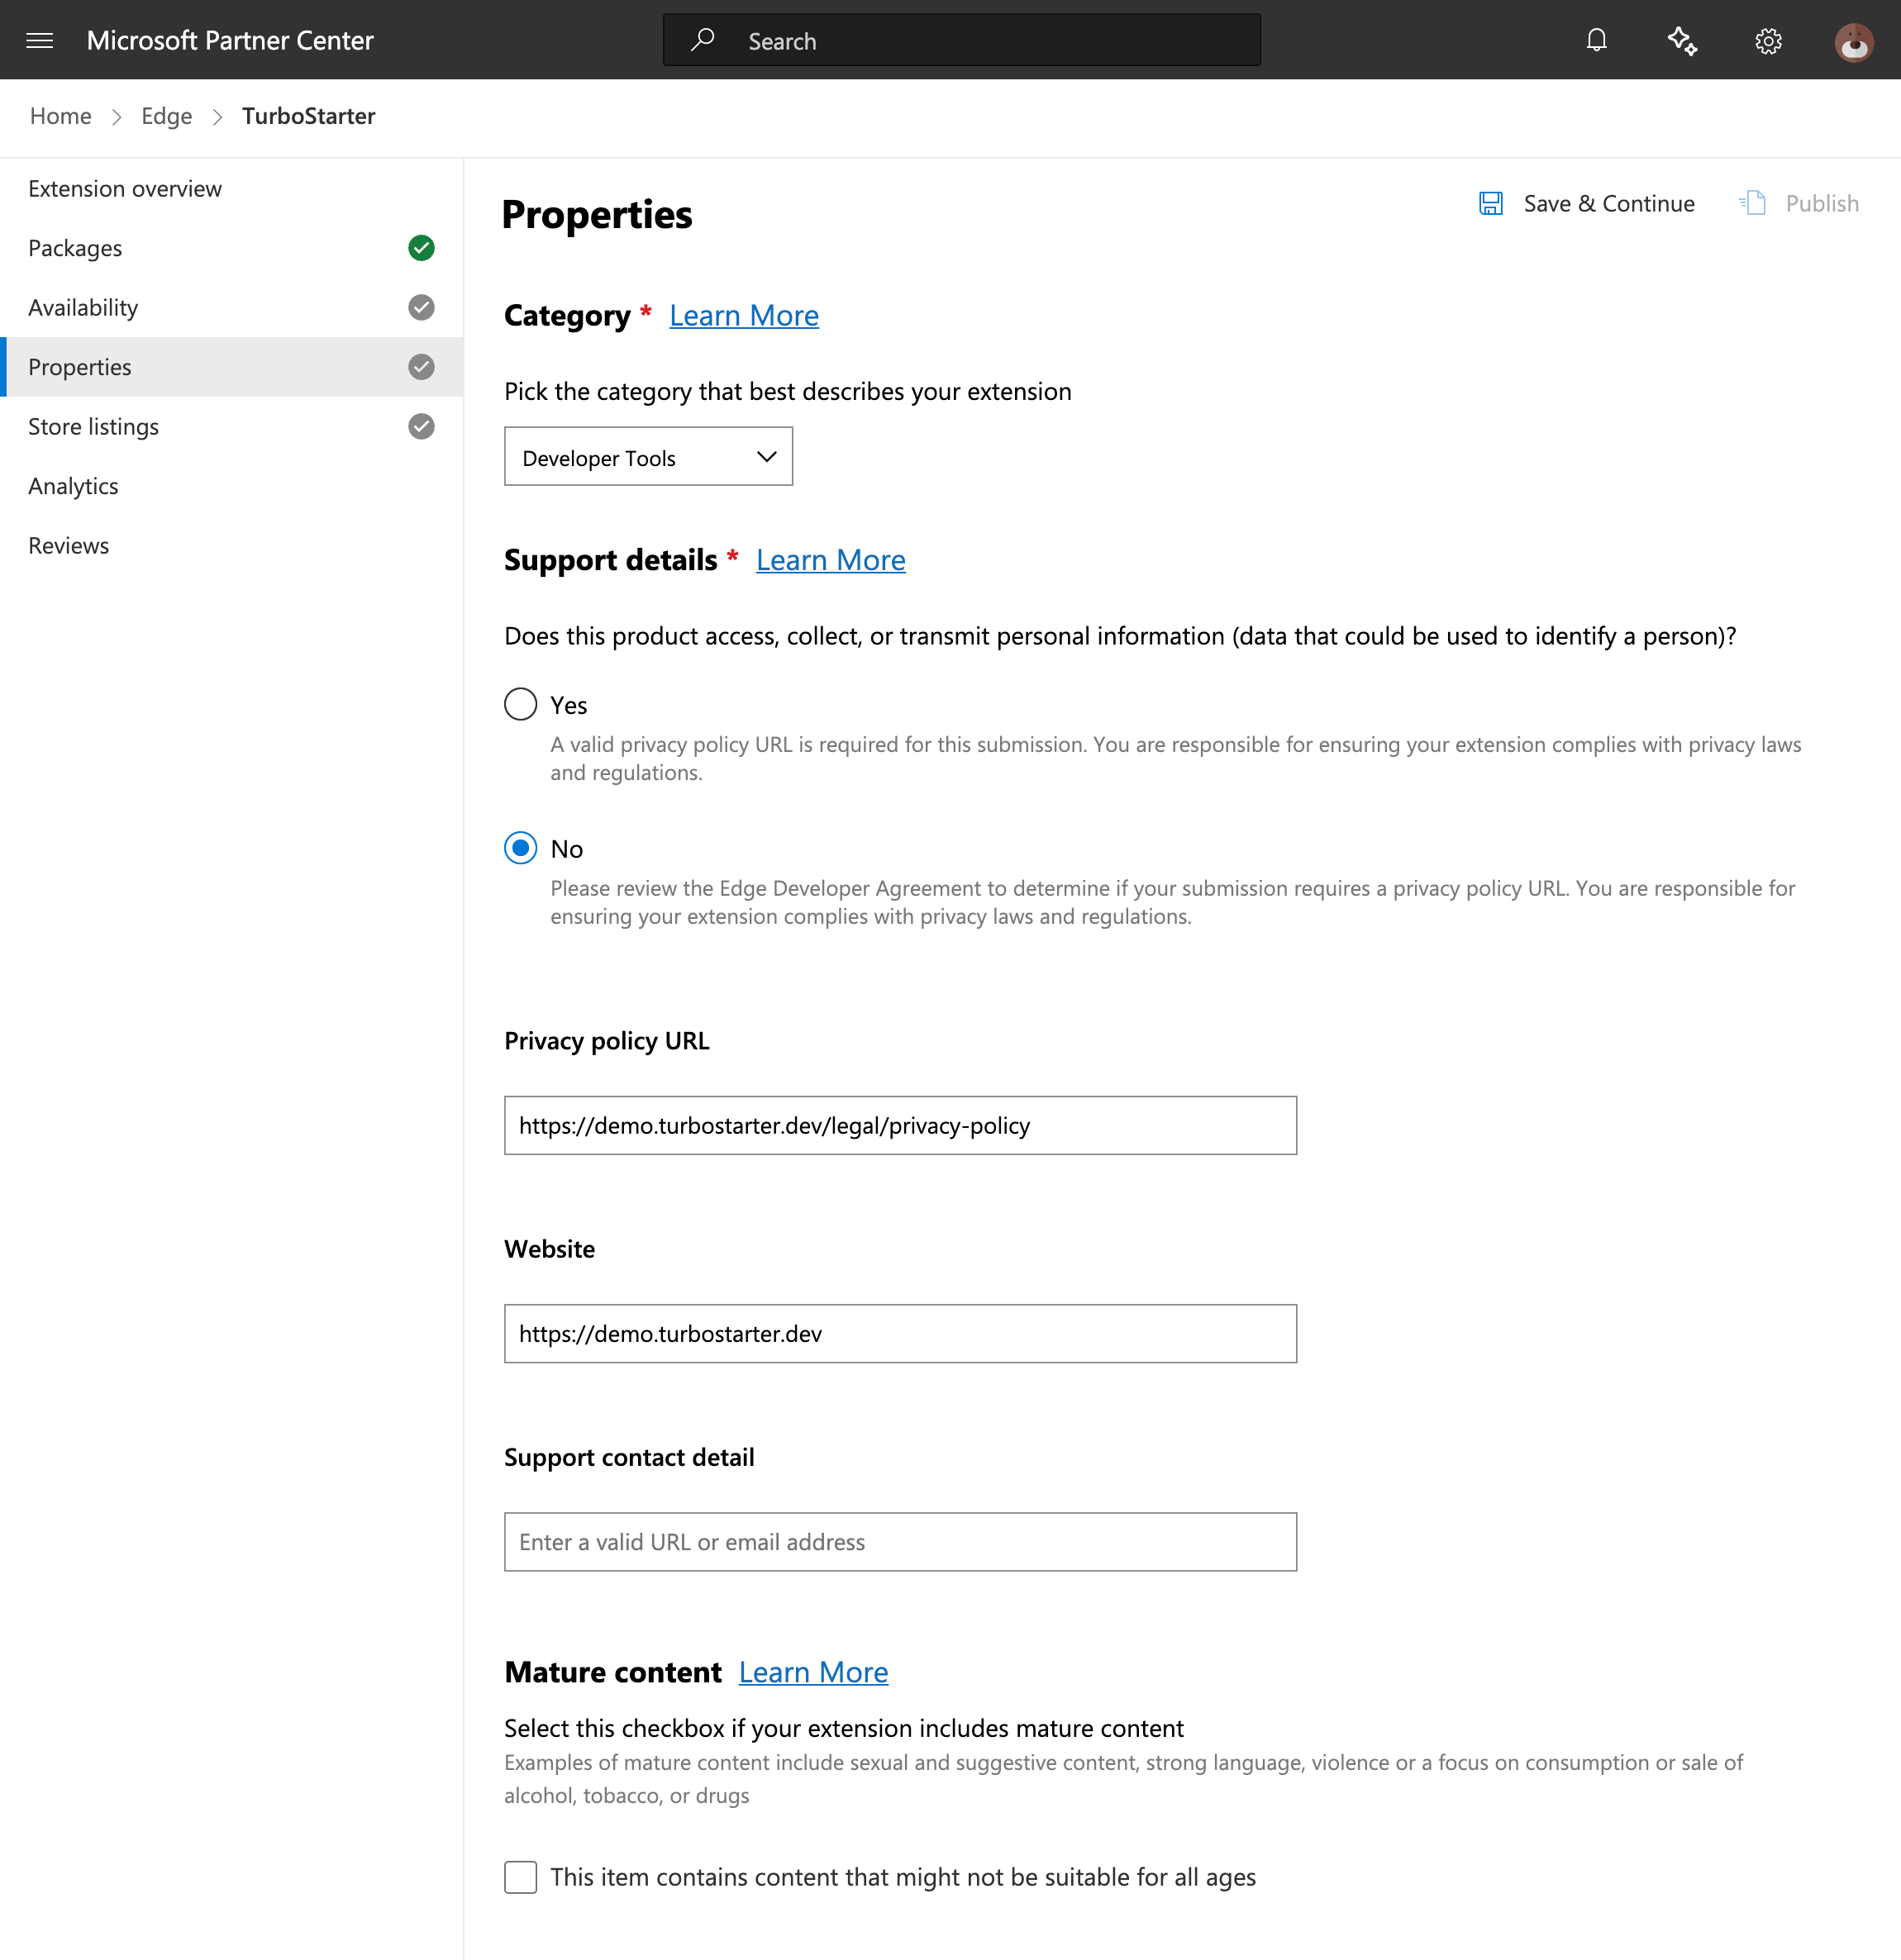The height and width of the screenshot is (1960, 1901).
Task: Go to the Analytics sidebar item
Action: pos(73,486)
